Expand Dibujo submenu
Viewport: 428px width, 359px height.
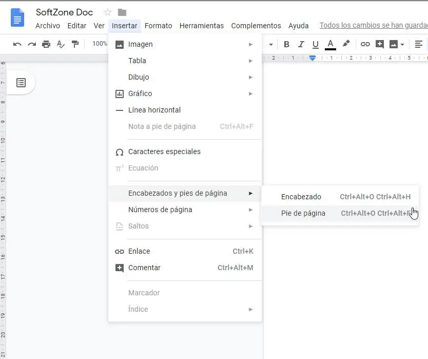pos(185,77)
